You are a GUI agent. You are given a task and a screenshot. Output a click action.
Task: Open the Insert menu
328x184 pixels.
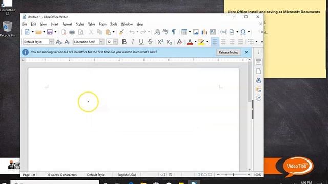55,24
